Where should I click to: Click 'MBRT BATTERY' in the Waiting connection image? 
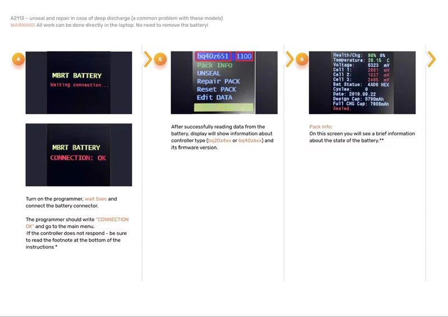tap(77, 75)
